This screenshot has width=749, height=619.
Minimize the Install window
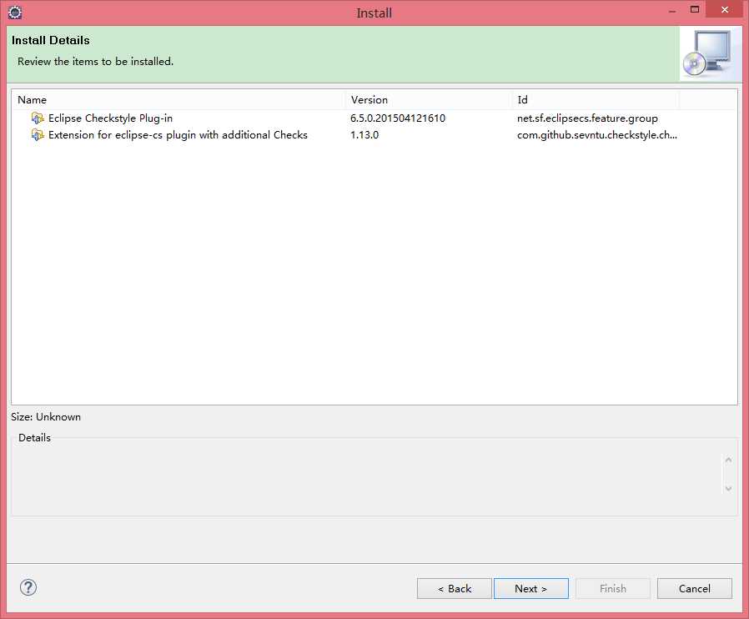click(x=672, y=11)
